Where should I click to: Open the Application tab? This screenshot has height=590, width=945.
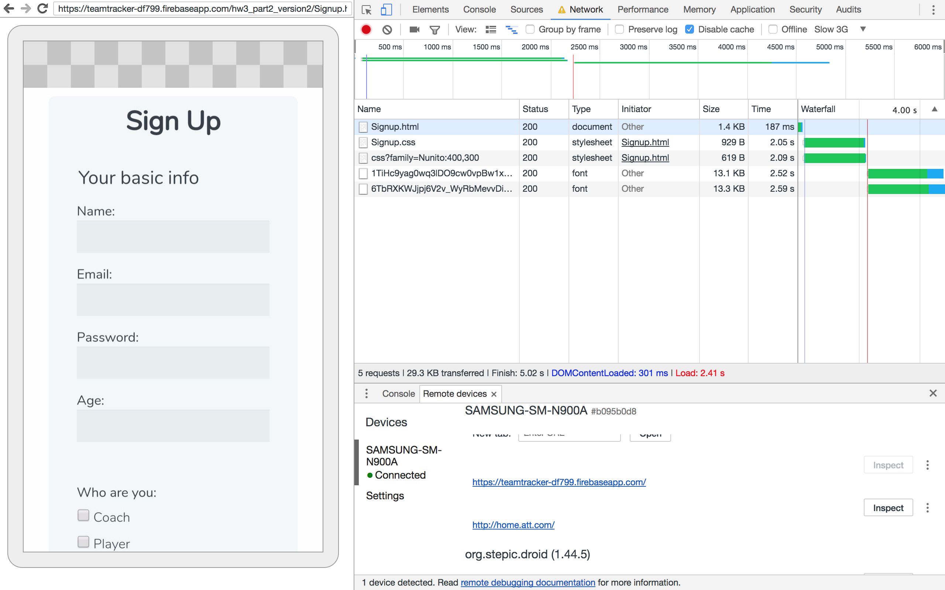point(752,9)
